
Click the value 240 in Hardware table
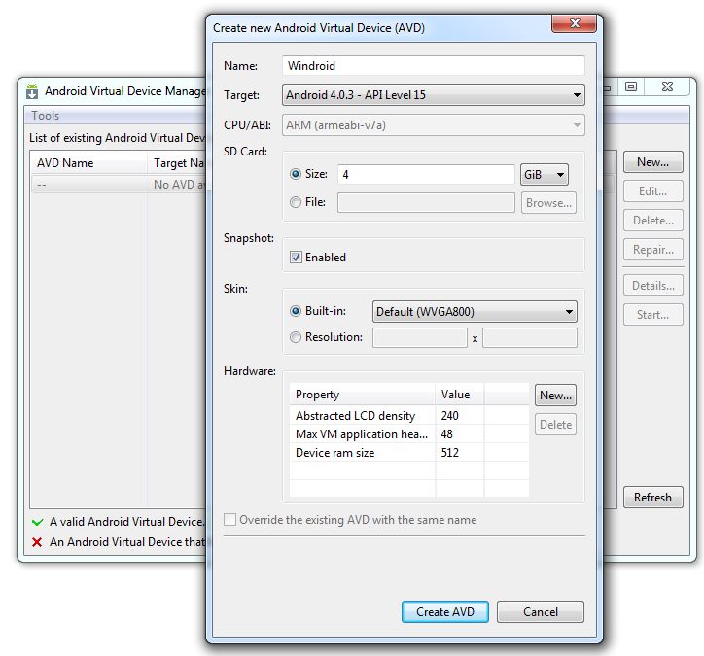click(449, 416)
